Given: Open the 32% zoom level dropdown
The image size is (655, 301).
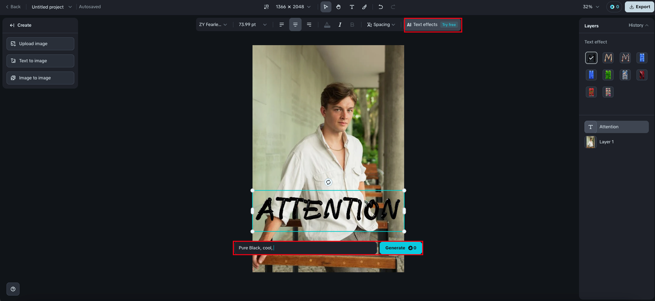Looking at the screenshot, I should 591,7.
